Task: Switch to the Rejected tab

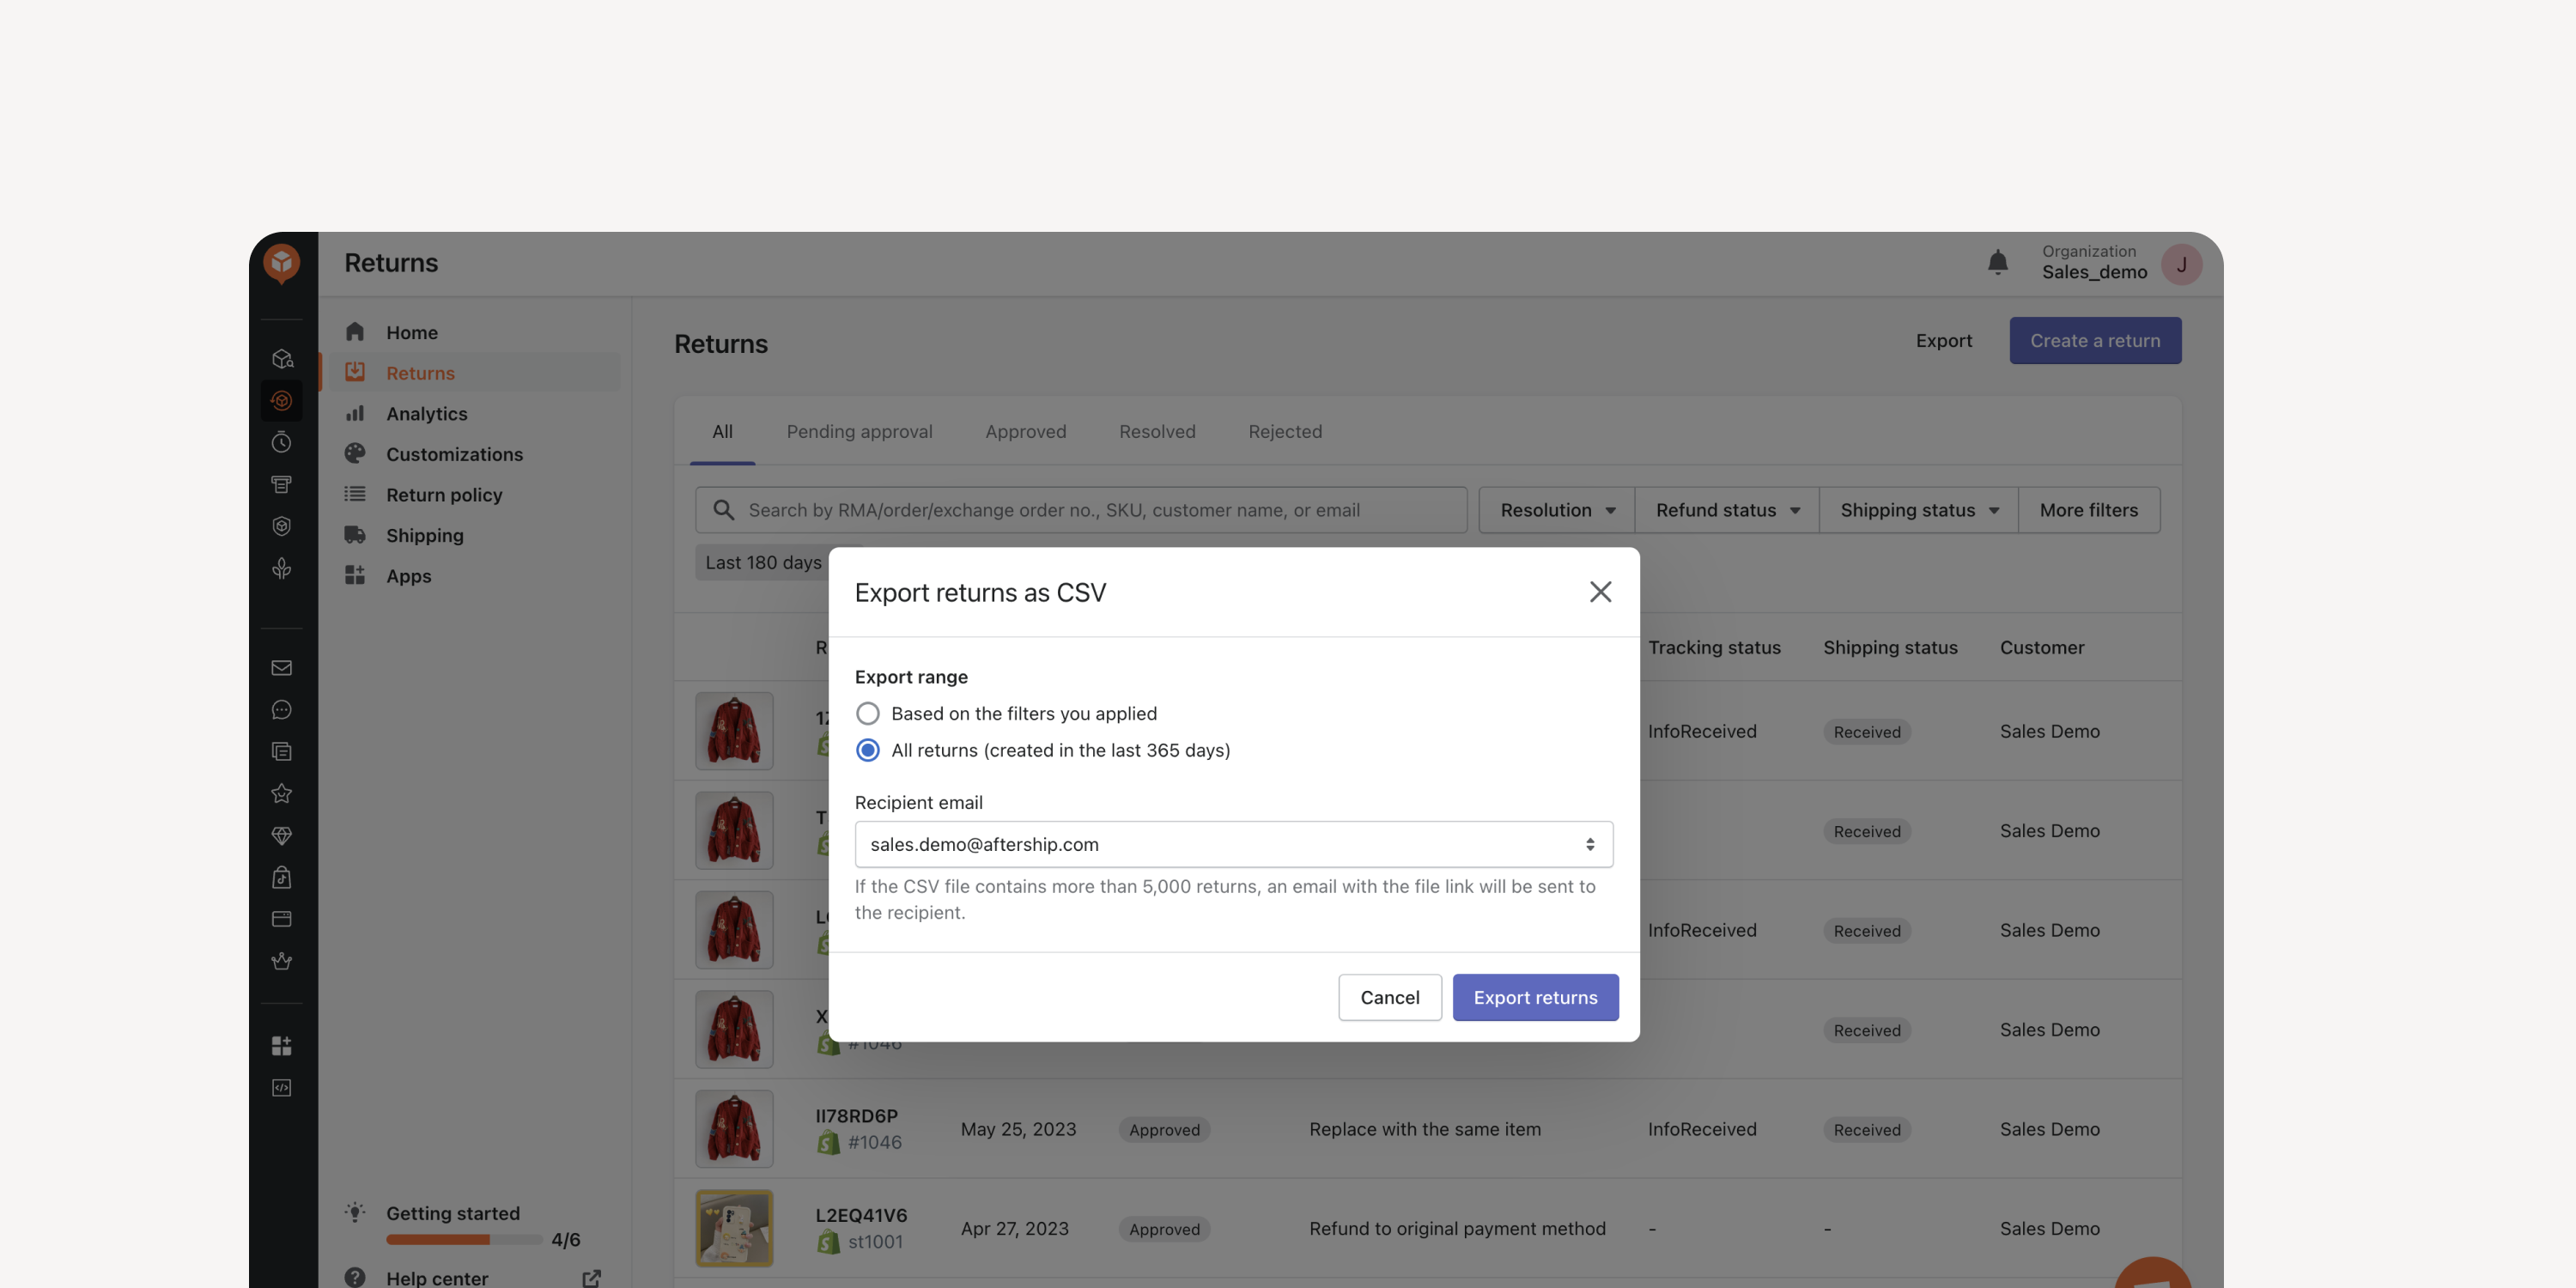Action: tap(1285, 431)
